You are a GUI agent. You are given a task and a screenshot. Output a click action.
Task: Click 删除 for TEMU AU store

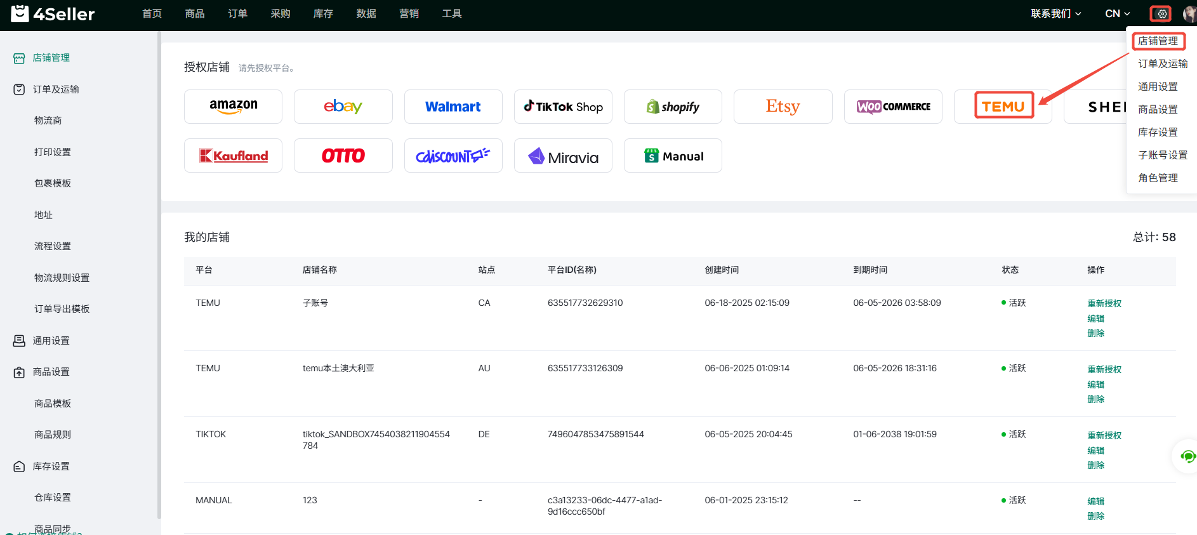[1096, 399]
